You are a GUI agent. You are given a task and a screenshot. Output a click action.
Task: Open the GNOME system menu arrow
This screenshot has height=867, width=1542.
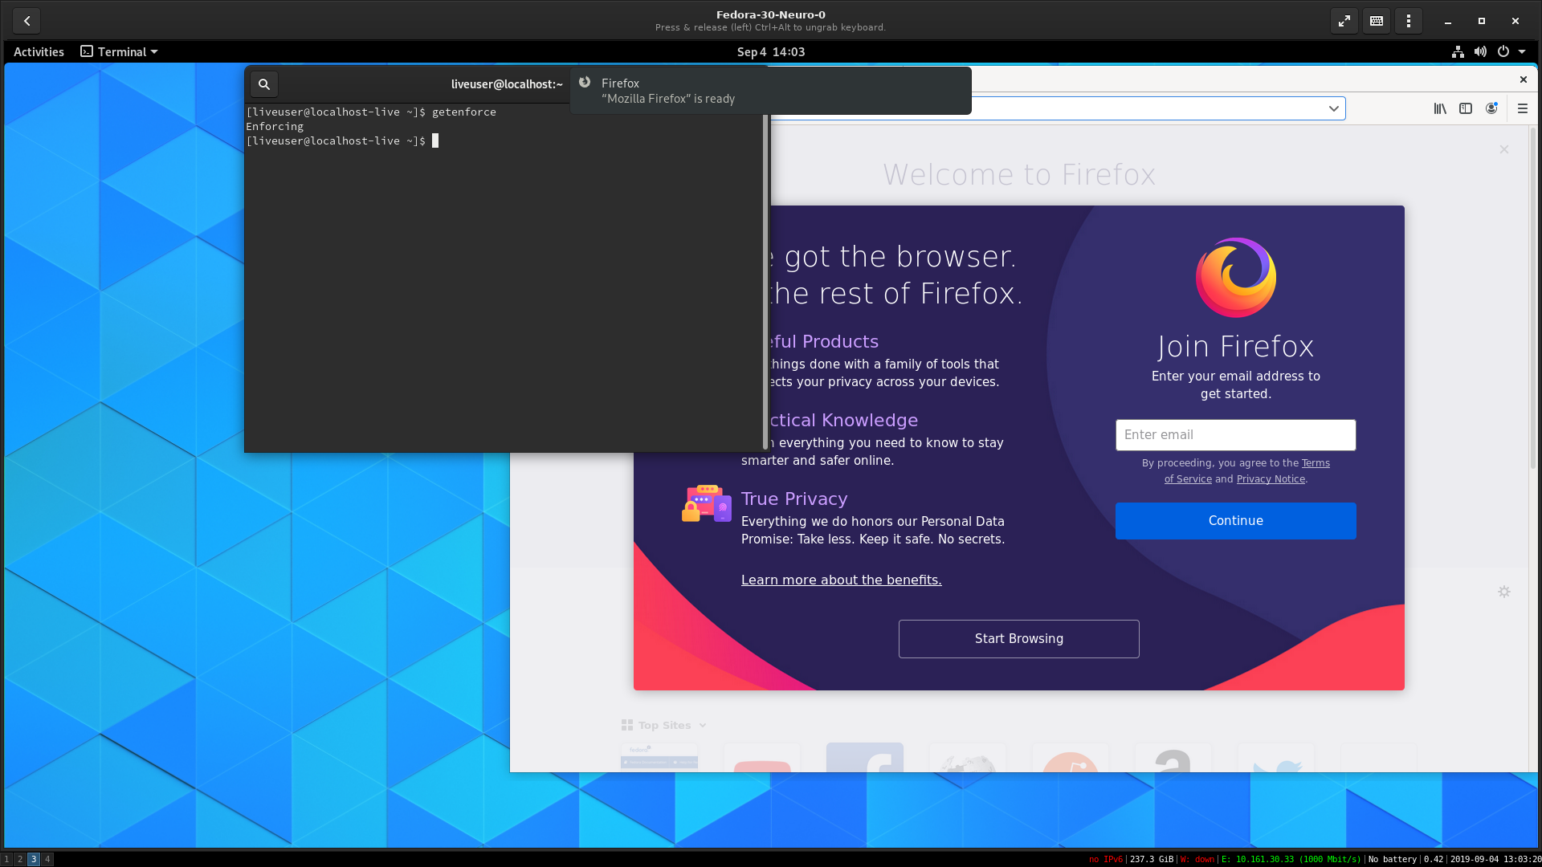point(1522,52)
